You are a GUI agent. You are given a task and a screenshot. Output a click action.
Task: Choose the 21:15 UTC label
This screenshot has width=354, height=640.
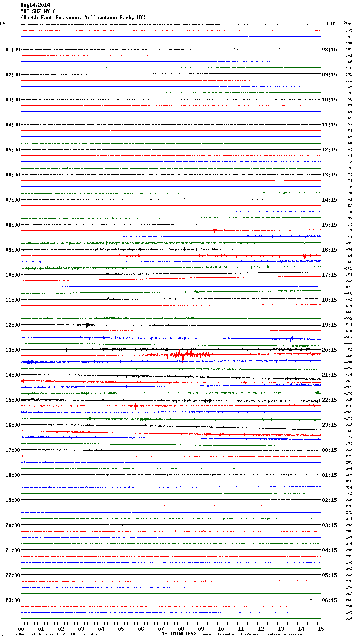tap(329, 375)
